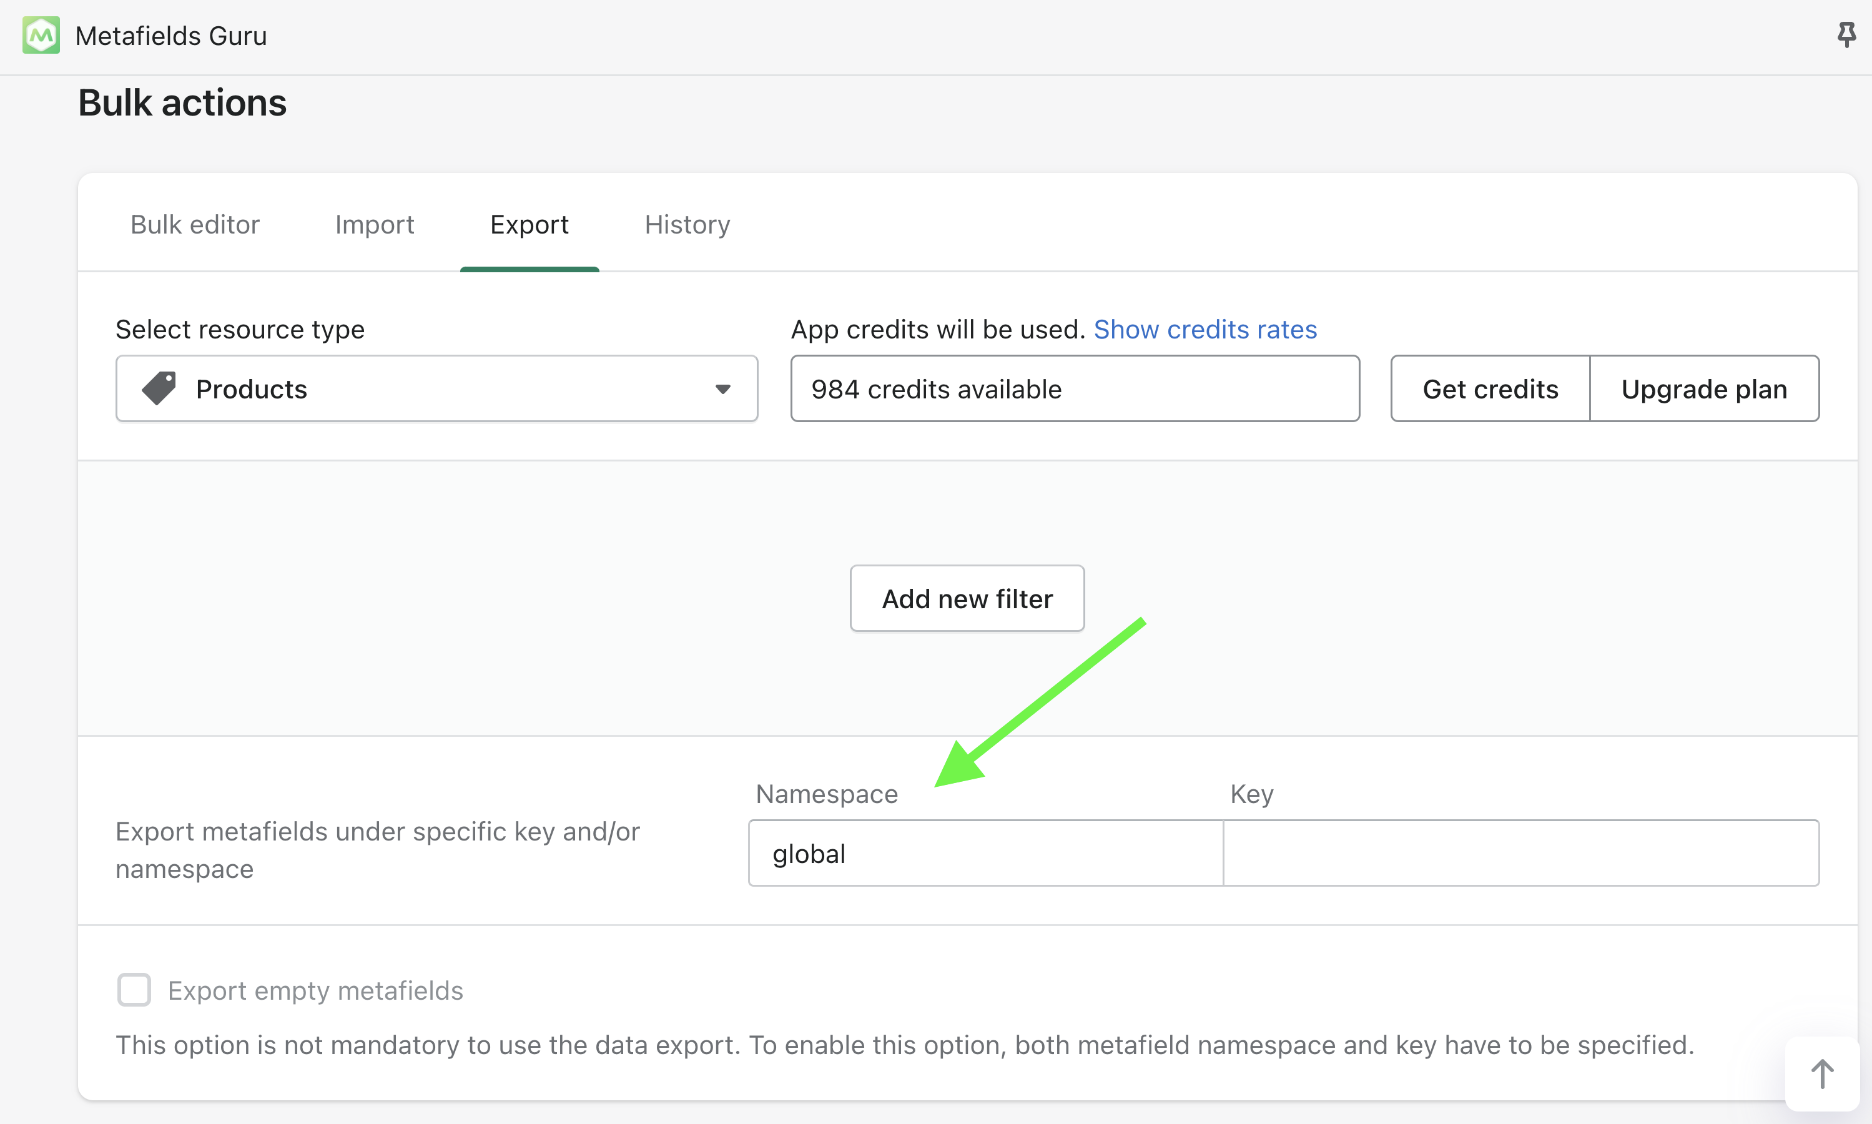
Task: Open the Products resource type selector
Action: [x=436, y=388]
